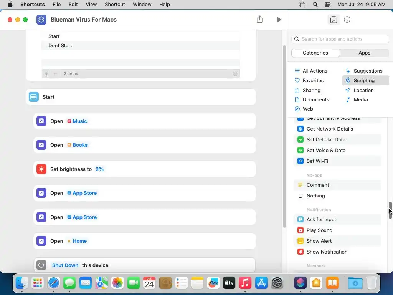Change the Home app parameter

(77, 241)
